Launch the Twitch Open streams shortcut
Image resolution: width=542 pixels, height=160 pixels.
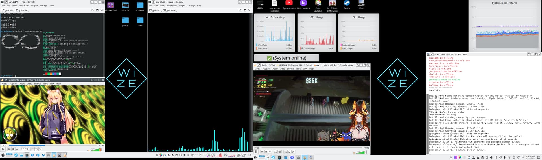point(303,5)
